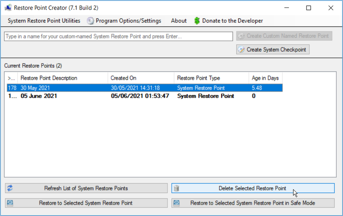This screenshot has height=216, width=343.
Task: Click 'System Restore Point' type in 30 May row
Action: 201,88
